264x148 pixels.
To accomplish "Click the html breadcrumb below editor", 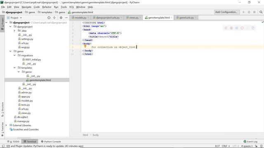I will coord(85,135).
